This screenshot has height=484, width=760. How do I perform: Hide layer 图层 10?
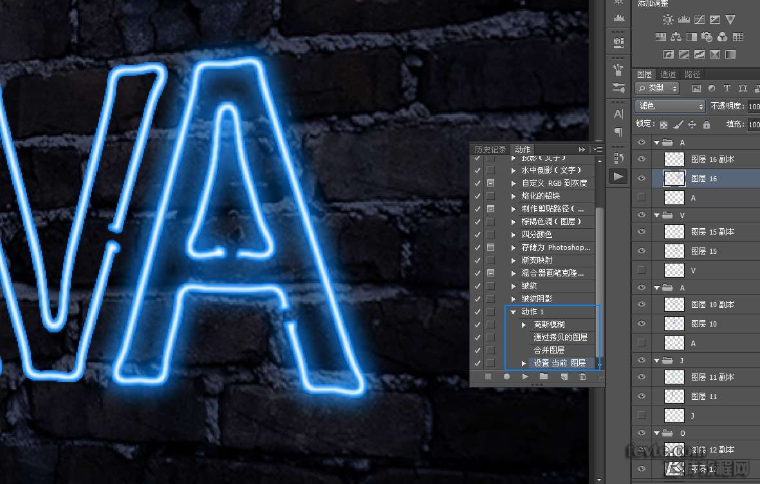click(x=642, y=323)
